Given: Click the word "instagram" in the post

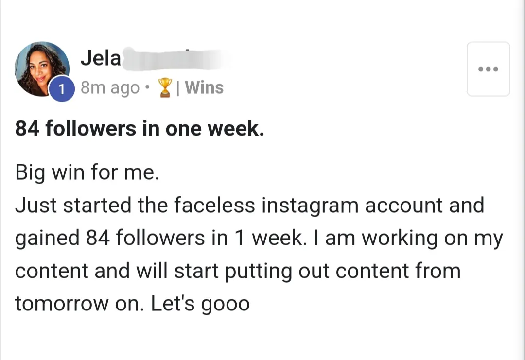Looking at the screenshot, I should pyautogui.click(x=310, y=205).
